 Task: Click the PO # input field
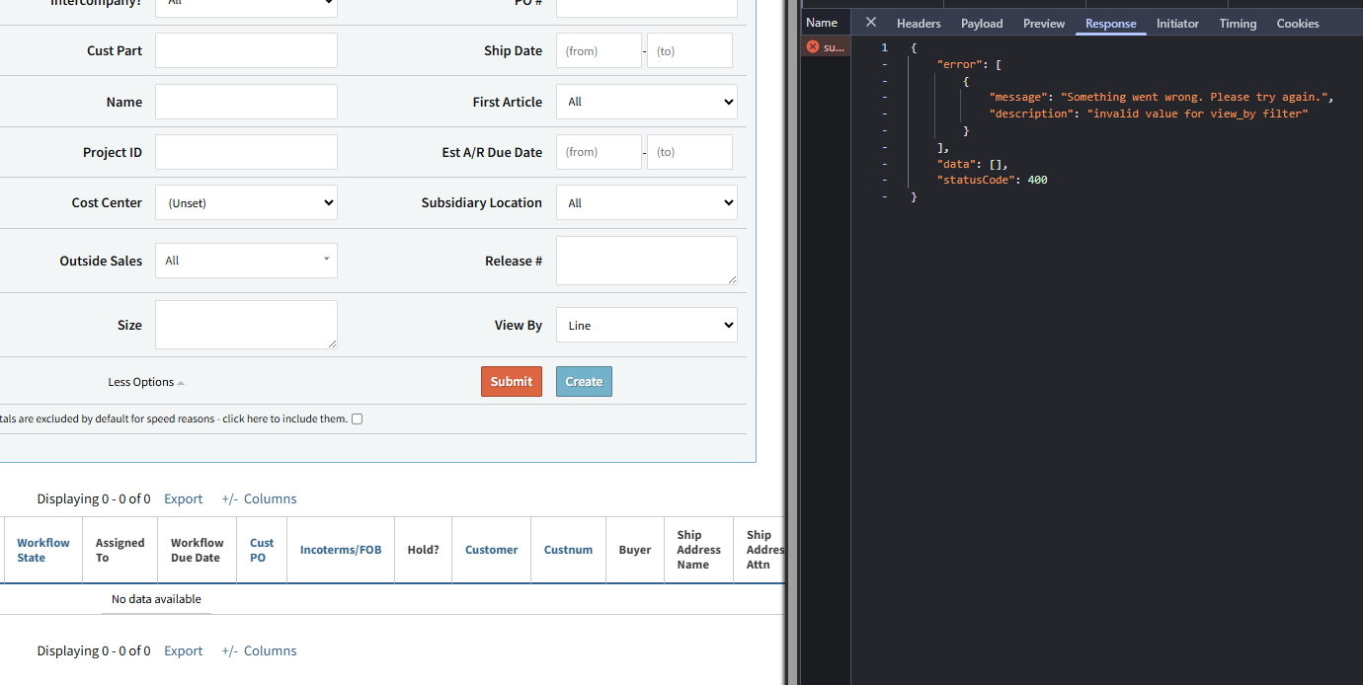click(x=647, y=6)
